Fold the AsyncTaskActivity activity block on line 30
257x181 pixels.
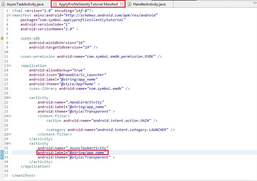click(10, 143)
